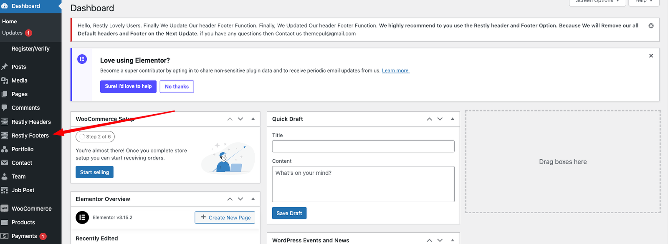Click the Comments bubble icon in sidebar
Image resolution: width=668 pixels, height=244 pixels.
pos(5,108)
